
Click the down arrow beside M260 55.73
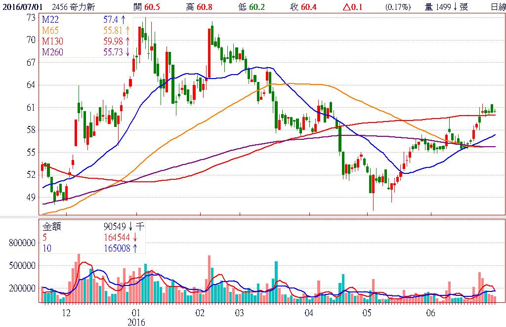(x=127, y=52)
